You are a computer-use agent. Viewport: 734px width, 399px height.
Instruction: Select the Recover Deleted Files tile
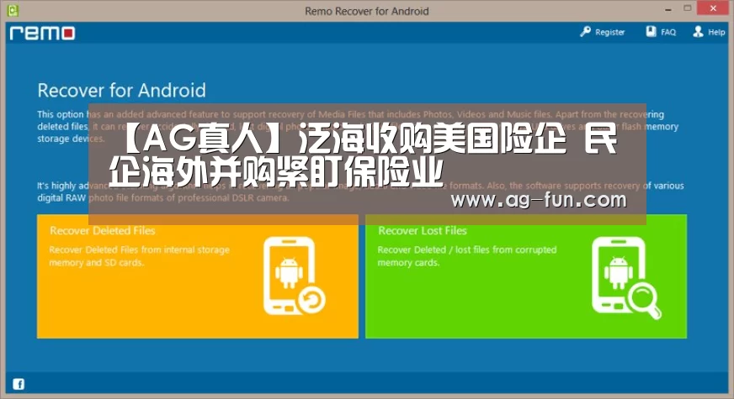[198, 276]
